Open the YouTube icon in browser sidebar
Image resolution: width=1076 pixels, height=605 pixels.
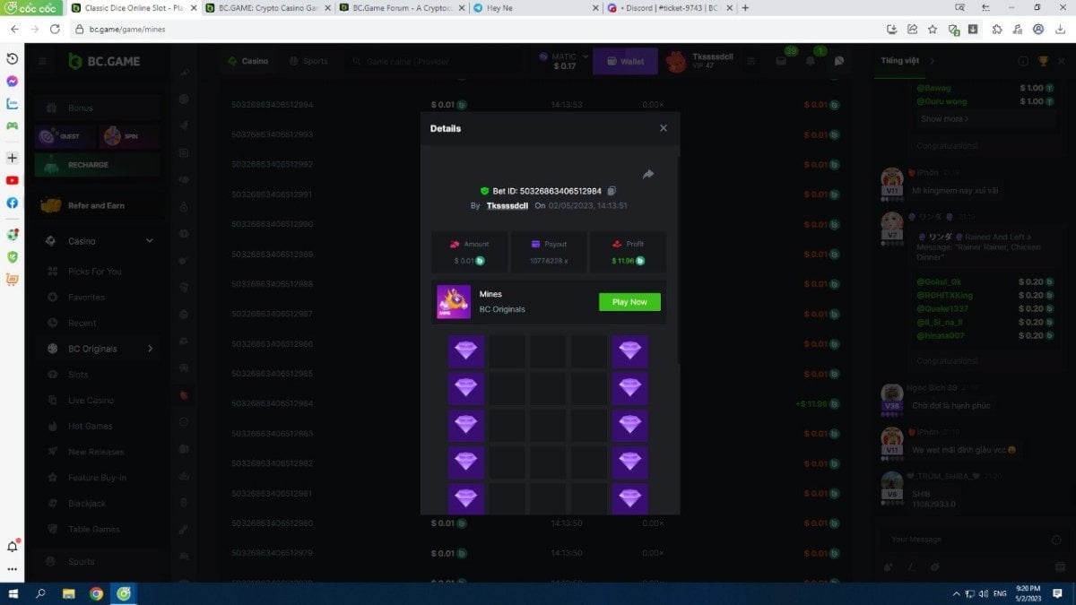pos(12,180)
